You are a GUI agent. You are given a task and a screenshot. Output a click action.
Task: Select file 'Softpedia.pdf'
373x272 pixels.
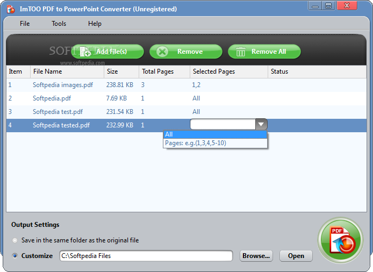pyautogui.click(x=52, y=98)
